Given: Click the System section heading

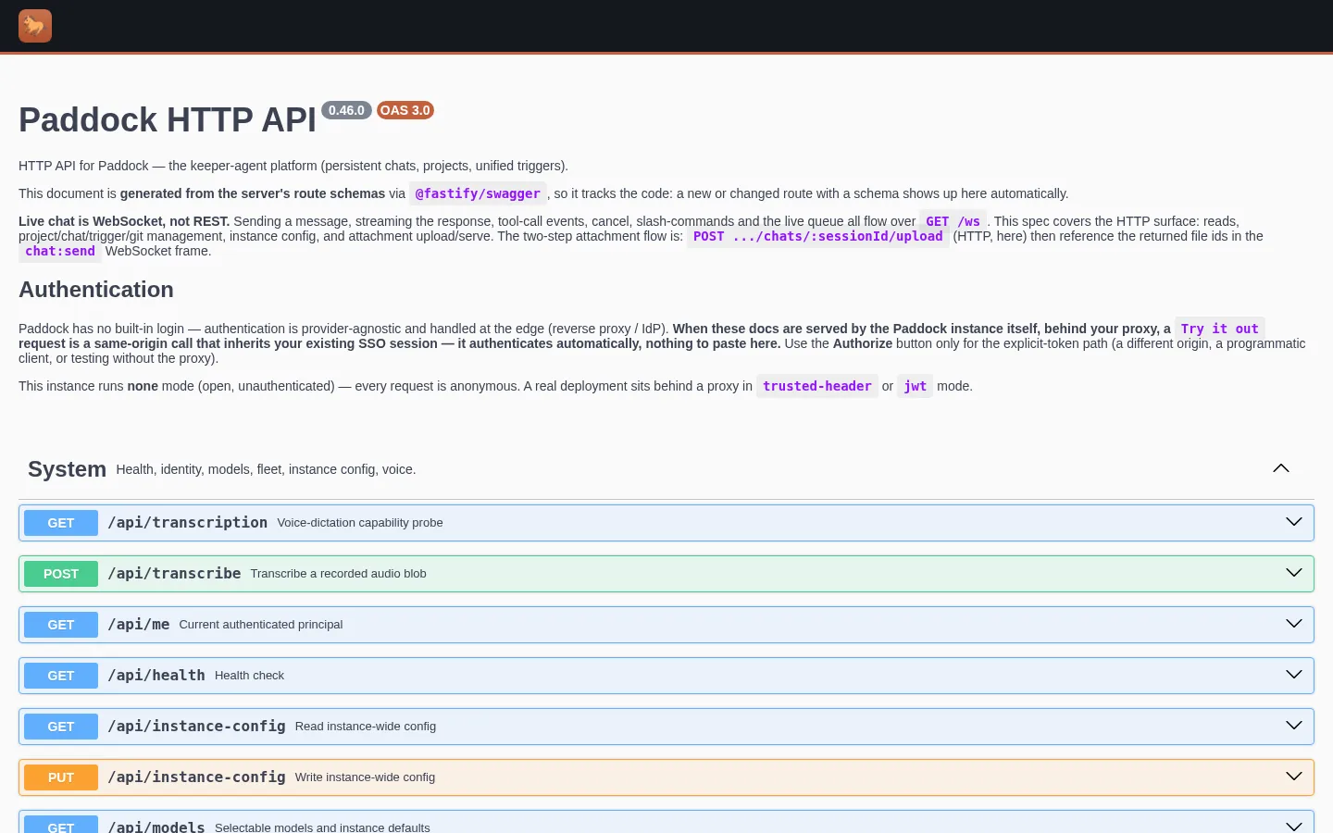Looking at the screenshot, I should [x=67, y=469].
